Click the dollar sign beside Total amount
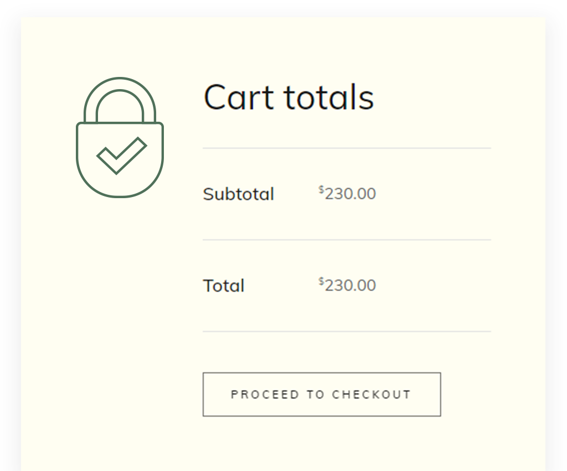 (x=321, y=281)
